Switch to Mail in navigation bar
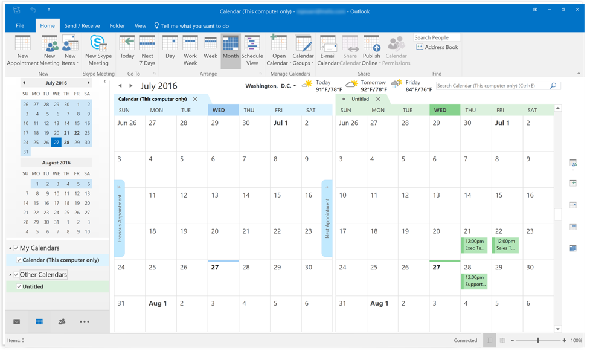This screenshot has height=354, width=590. (x=16, y=321)
